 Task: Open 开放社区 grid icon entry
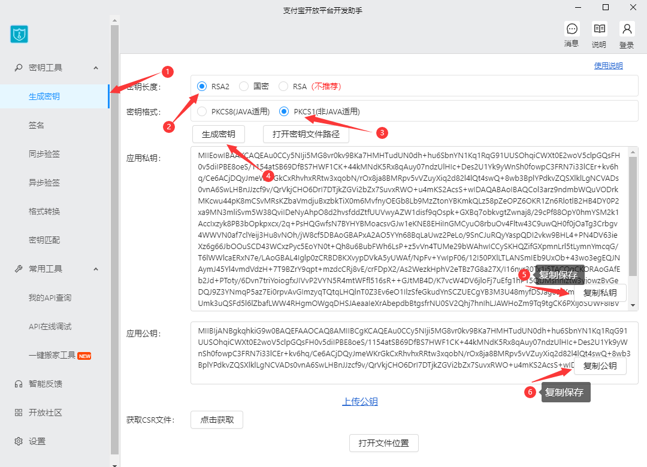click(x=19, y=413)
